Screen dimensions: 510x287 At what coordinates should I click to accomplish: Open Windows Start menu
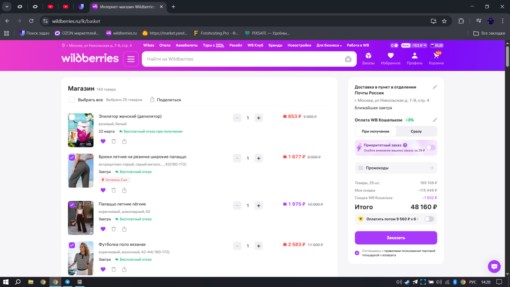[x=6, y=282]
